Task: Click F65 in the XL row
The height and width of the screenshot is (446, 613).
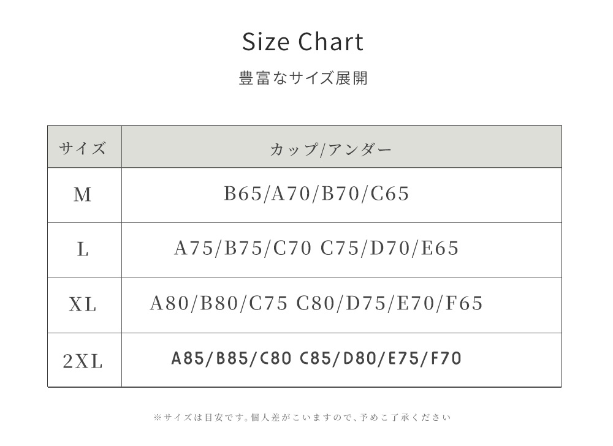Action: [465, 303]
